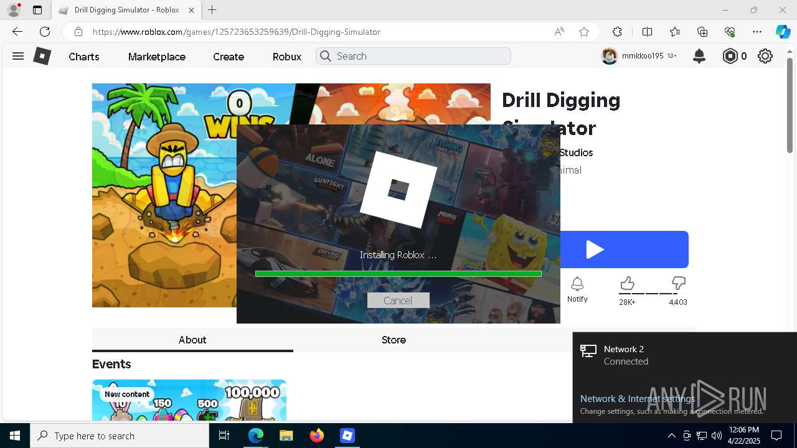Open the Split screen icon

[x=647, y=32]
